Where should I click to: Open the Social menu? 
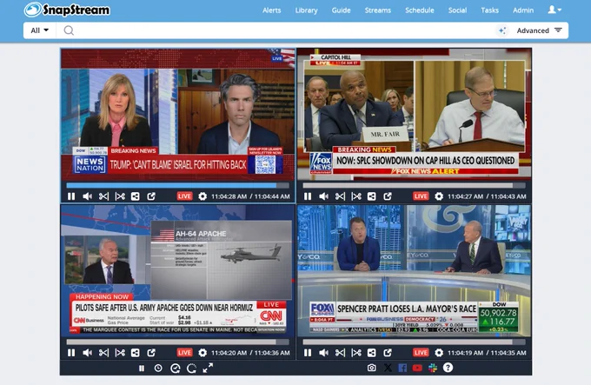[457, 10]
